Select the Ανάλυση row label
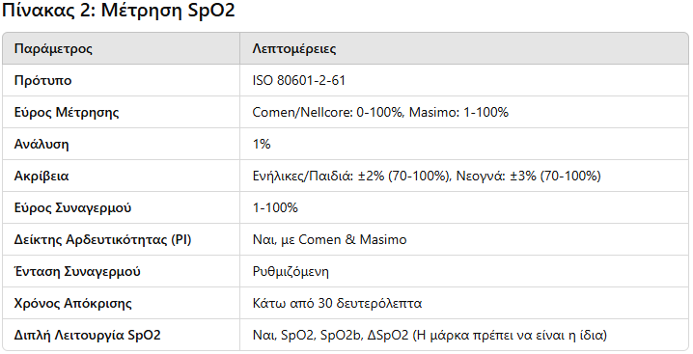The image size is (693, 354). point(42,144)
